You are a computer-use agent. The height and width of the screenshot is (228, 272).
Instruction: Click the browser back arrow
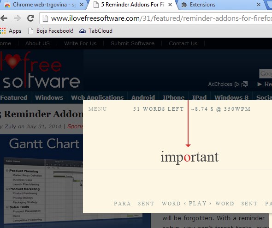pyautogui.click(x=4, y=18)
